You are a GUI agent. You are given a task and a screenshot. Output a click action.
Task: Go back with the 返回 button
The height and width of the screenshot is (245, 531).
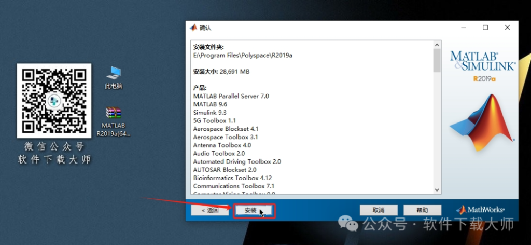coord(210,210)
